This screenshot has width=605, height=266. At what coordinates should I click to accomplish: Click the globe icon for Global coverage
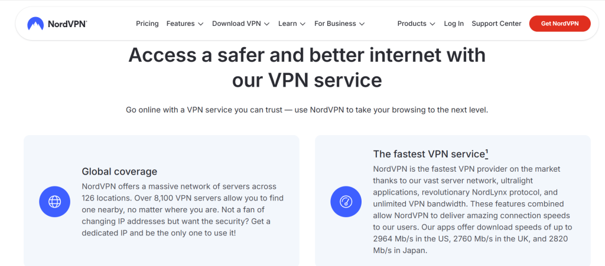click(55, 201)
